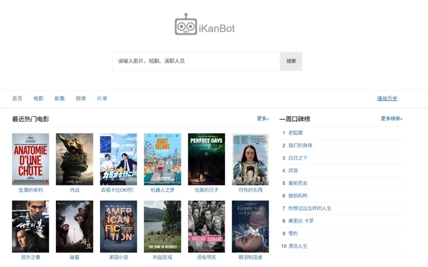Open the 可怜的东西 title link
Viewport: 428px width, 267px height.
[250, 190]
